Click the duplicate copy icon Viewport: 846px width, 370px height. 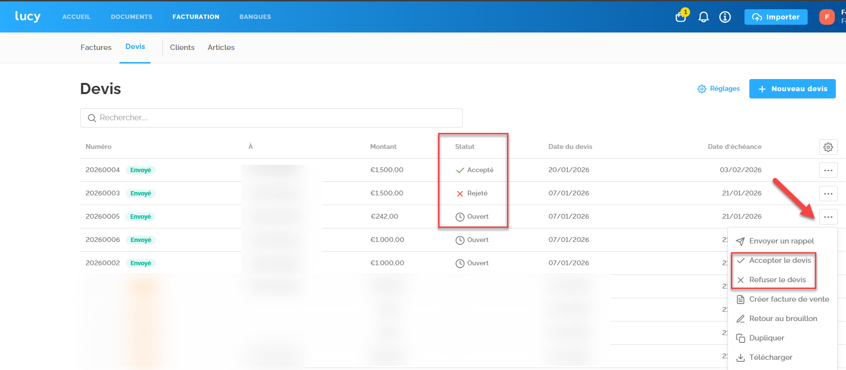tap(741, 338)
